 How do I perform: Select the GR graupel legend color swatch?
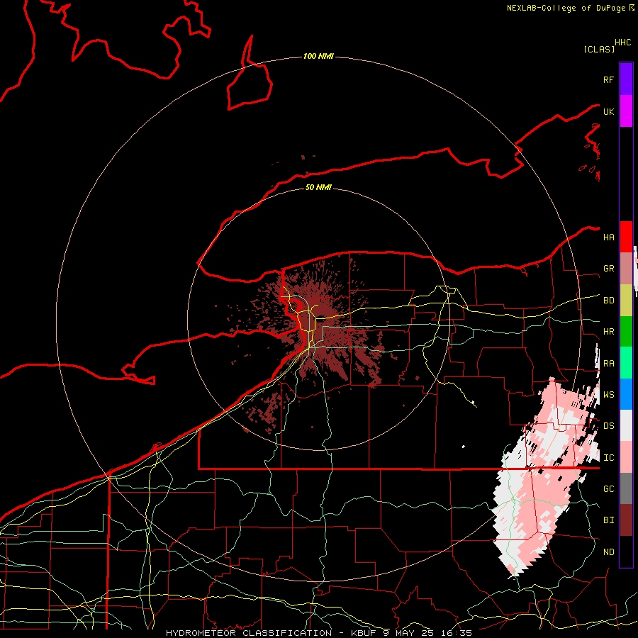[626, 269]
